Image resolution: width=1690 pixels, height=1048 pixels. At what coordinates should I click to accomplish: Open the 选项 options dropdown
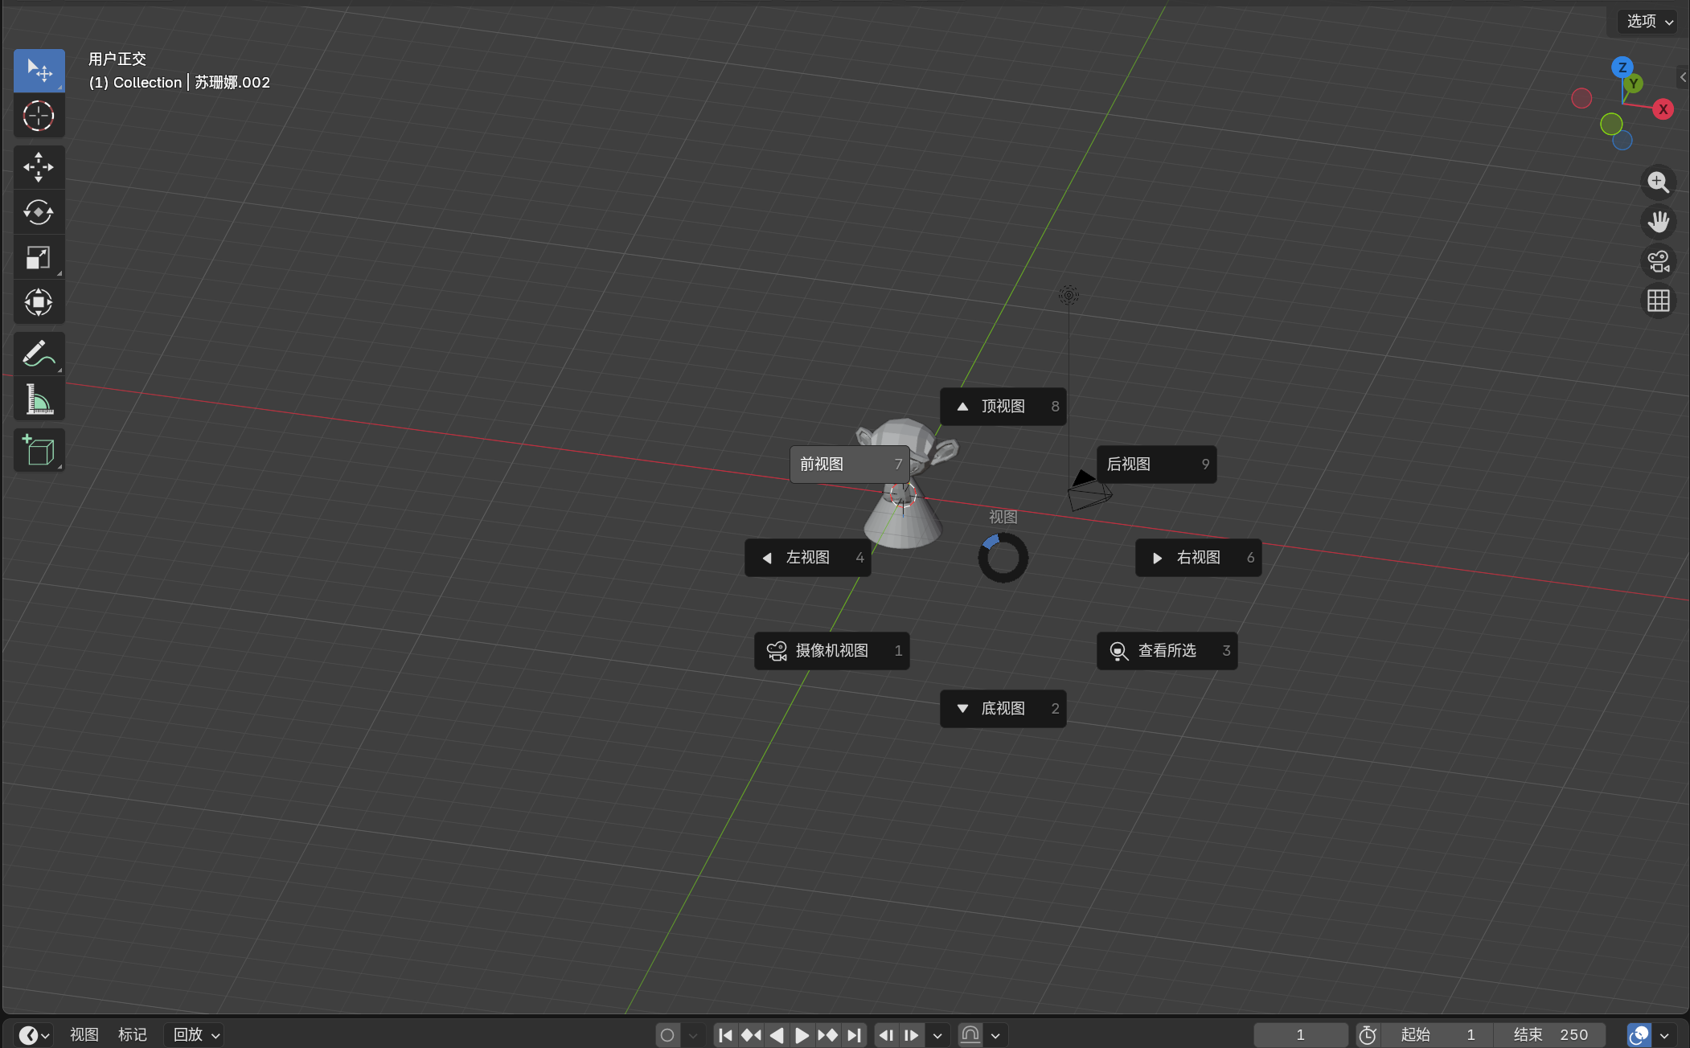[1648, 22]
